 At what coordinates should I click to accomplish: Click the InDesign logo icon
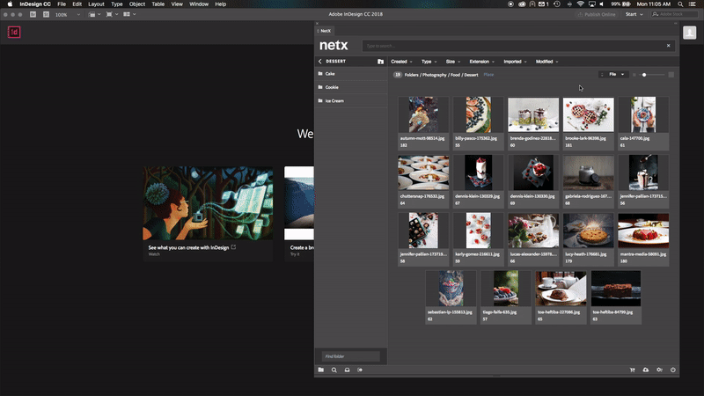tap(14, 32)
